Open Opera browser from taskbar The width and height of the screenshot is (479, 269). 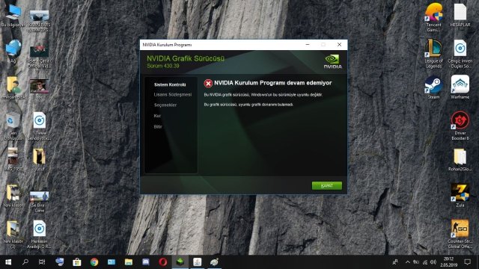click(163, 262)
